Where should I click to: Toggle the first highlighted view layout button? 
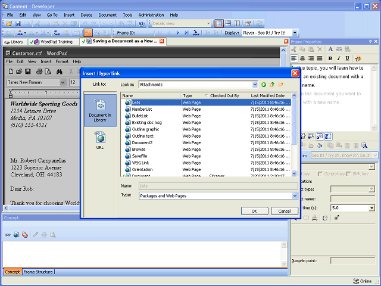(219, 24)
